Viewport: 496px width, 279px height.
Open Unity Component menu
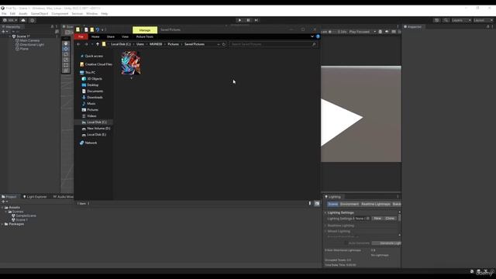pos(60,14)
